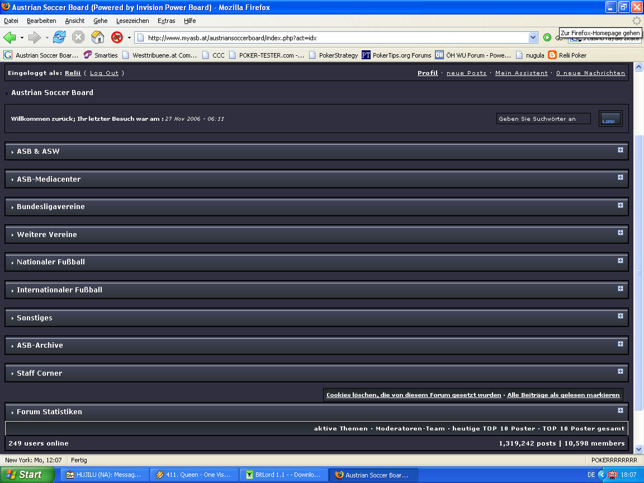This screenshot has height=483, width=644.
Task: Open the Profil link
Action: tap(428, 73)
